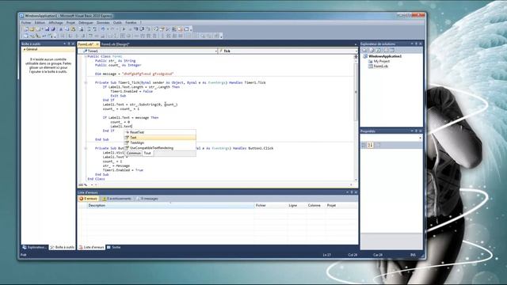Choose ResetText in the IntelliSense list
Screen dimensions: 507x285
[x=160, y=132]
